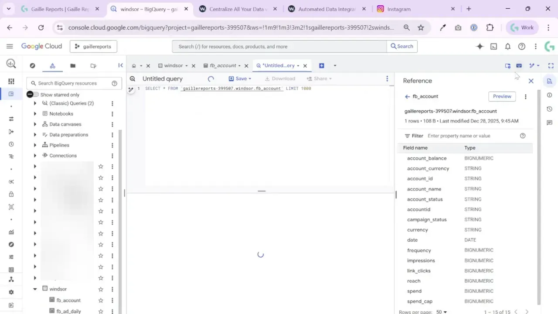The image size is (558, 314).
Task: Expand Data preparations tree node
Action: 35,135
